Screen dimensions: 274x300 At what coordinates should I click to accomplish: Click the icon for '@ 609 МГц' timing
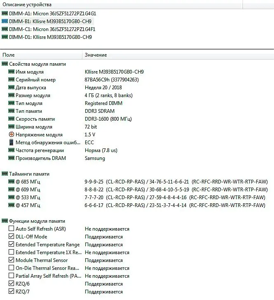coord(11,189)
